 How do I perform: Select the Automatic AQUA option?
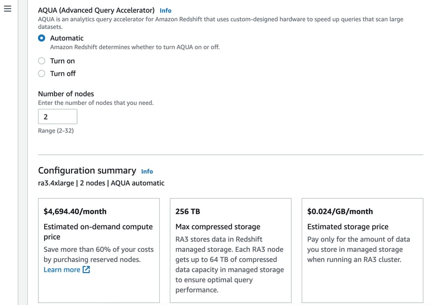42,38
